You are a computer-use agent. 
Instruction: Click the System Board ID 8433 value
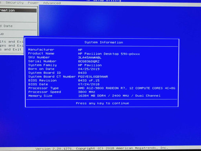click(82, 73)
